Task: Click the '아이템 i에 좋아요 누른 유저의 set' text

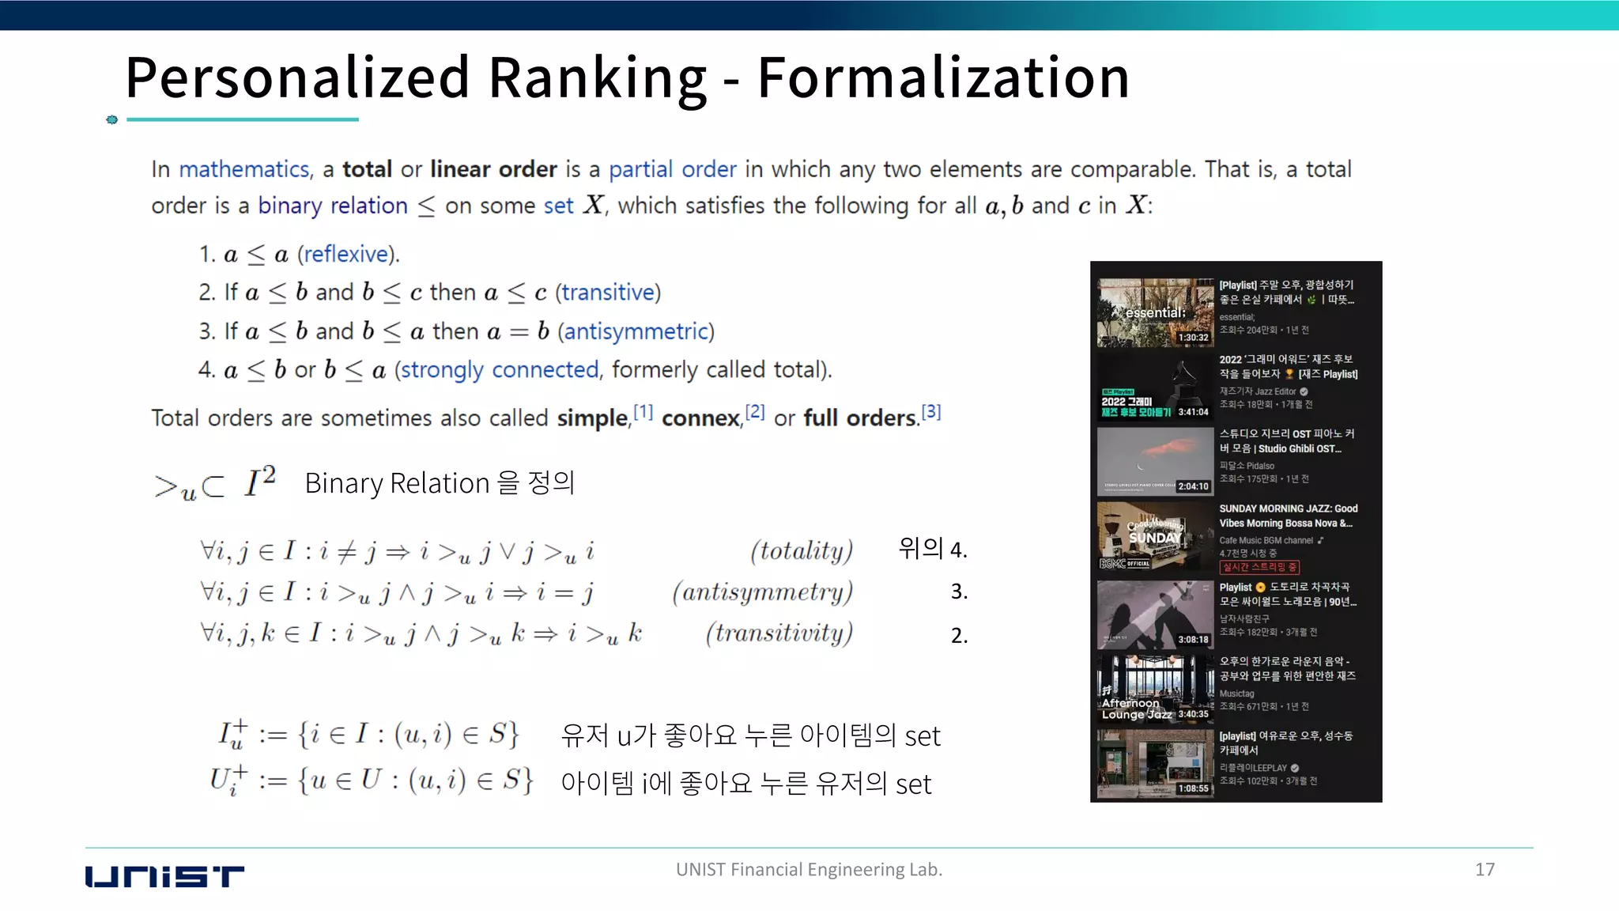Action: tap(746, 784)
